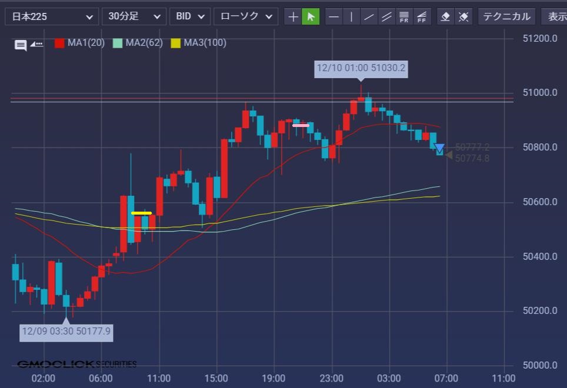Open the BID price type dropdown
This screenshot has width=567, height=388.
click(189, 16)
